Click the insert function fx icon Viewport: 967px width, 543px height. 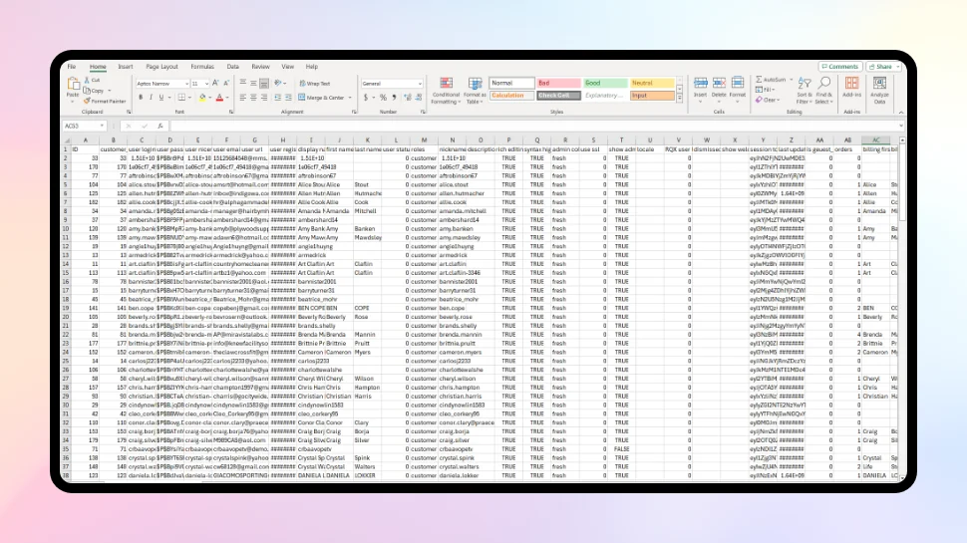[x=161, y=126]
